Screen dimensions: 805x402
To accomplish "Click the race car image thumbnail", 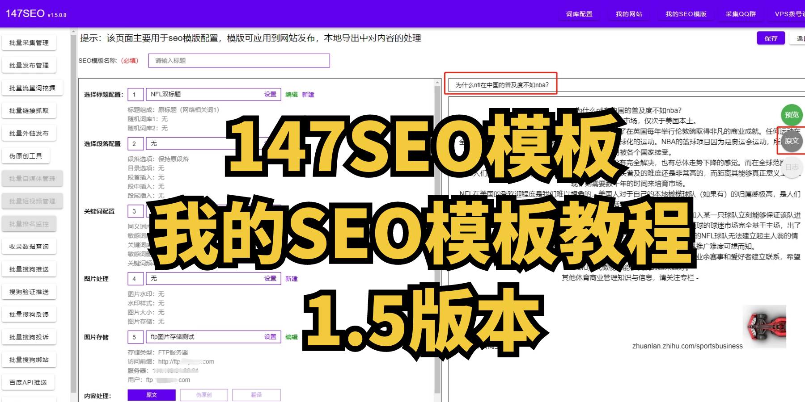I will click(x=764, y=327).
